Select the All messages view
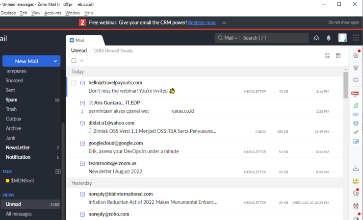 point(19,214)
